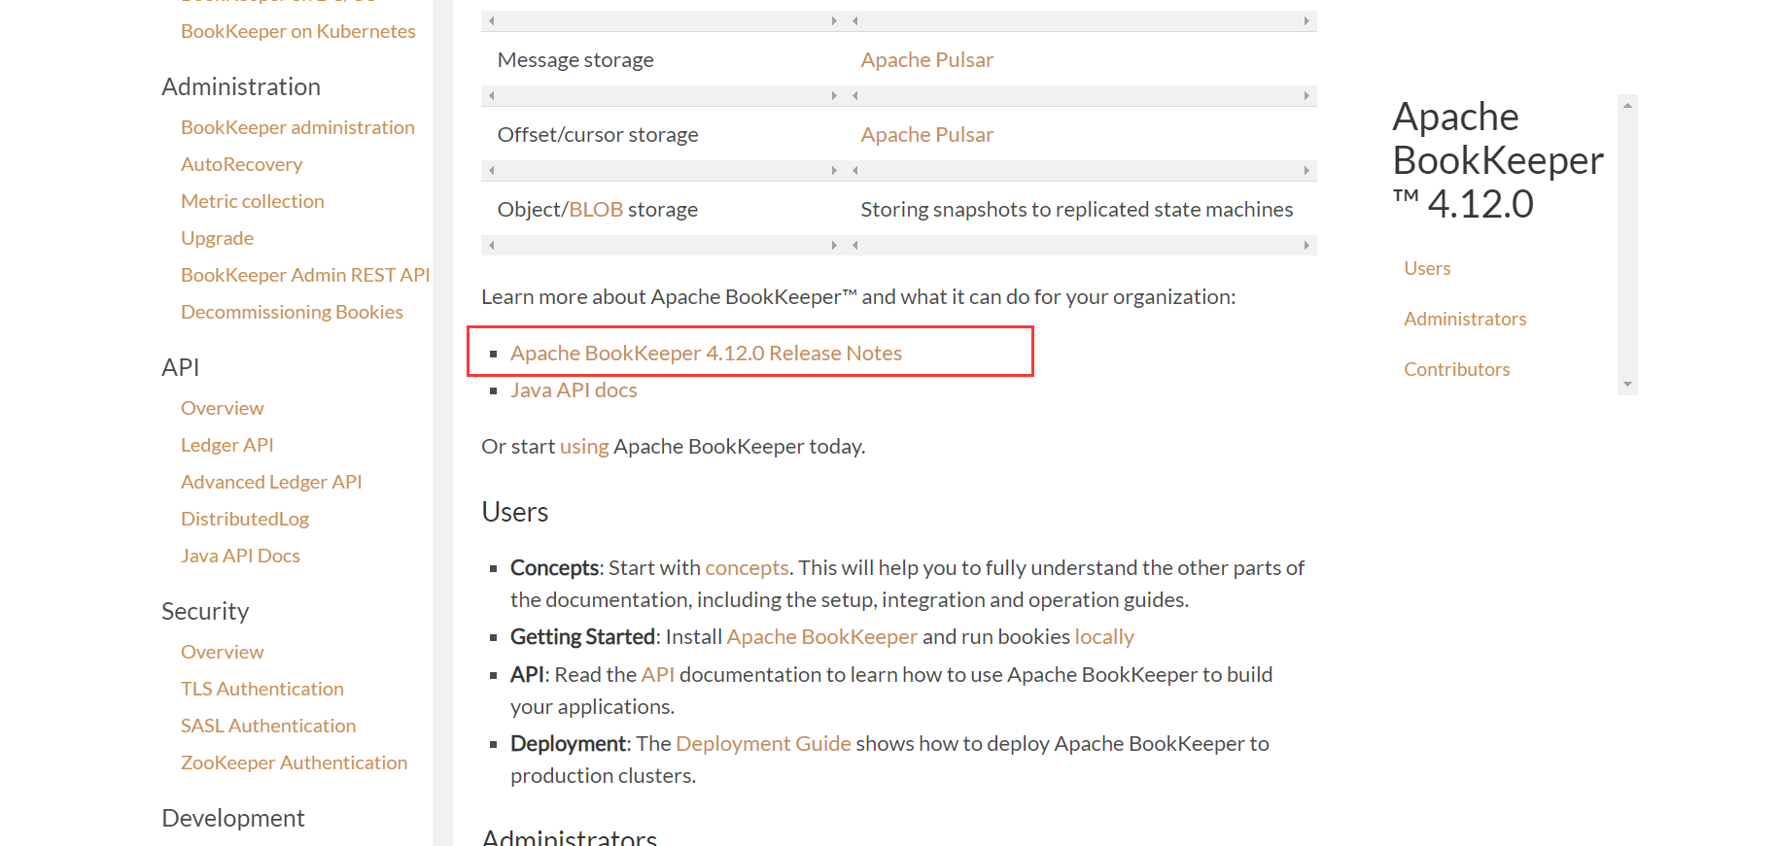The height and width of the screenshot is (846, 1775).
Task: Open the Upgrade guide
Action: (217, 238)
